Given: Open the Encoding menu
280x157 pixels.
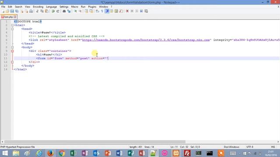Looking at the screenshot, I should 38,7.
